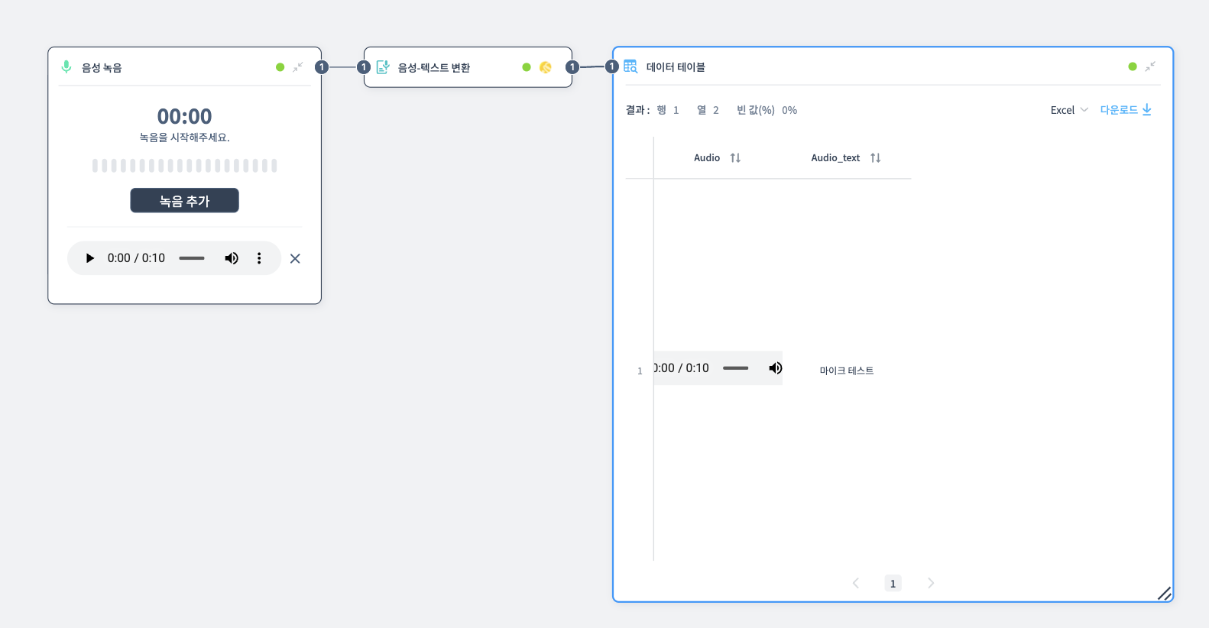The width and height of the screenshot is (1209, 628).
Task: Mute the recorded audio in 음성 녹음
Action: 232,258
